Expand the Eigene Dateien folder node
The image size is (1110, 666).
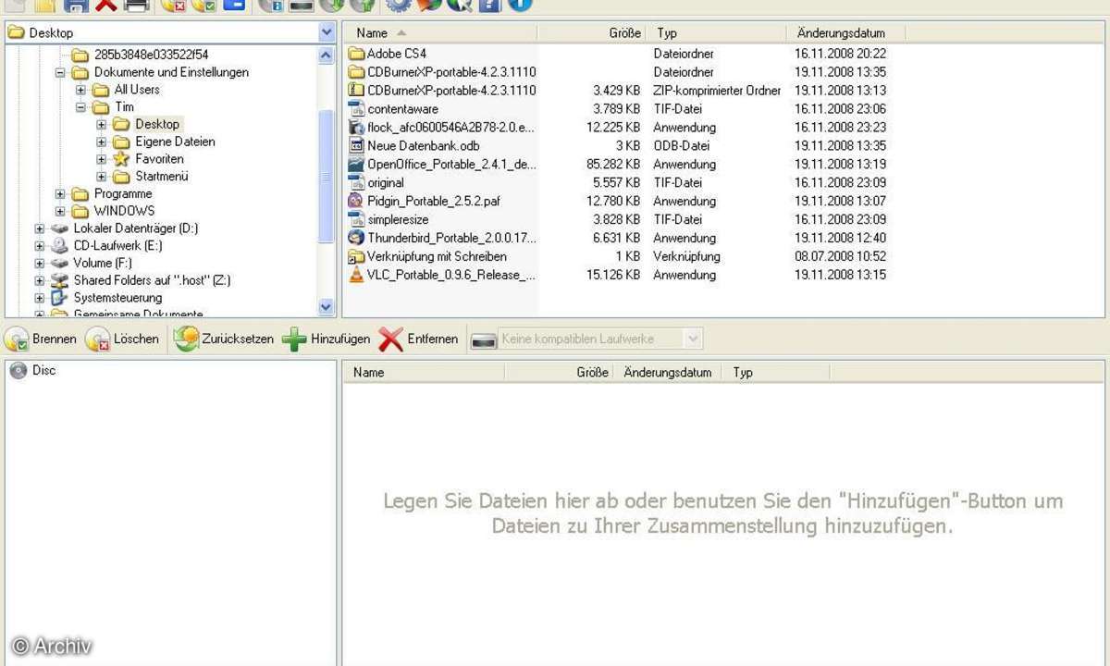coord(101,142)
